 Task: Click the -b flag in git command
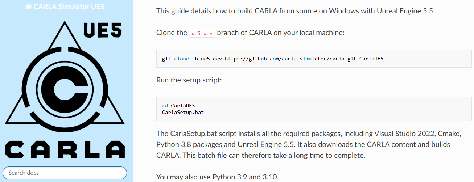[195, 59]
